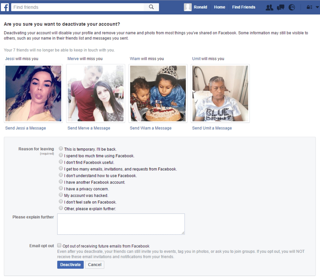Select 'I have a privacy concern'
The width and height of the screenshot is (320, 280).
pos(61,188)
